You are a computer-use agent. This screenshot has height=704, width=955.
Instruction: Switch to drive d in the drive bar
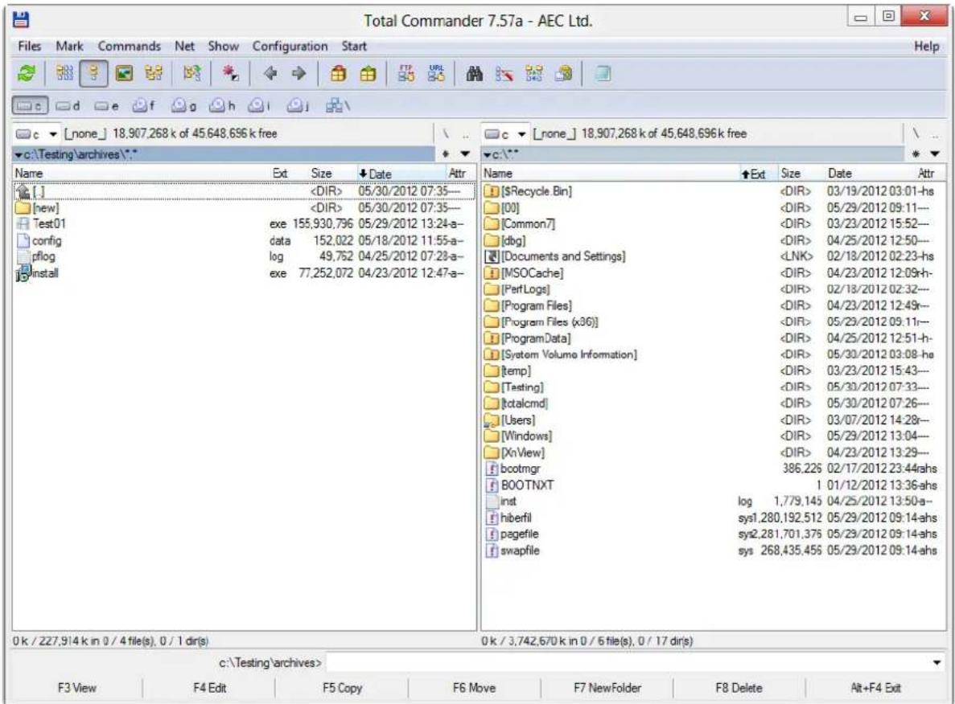[x=68, y=106]
